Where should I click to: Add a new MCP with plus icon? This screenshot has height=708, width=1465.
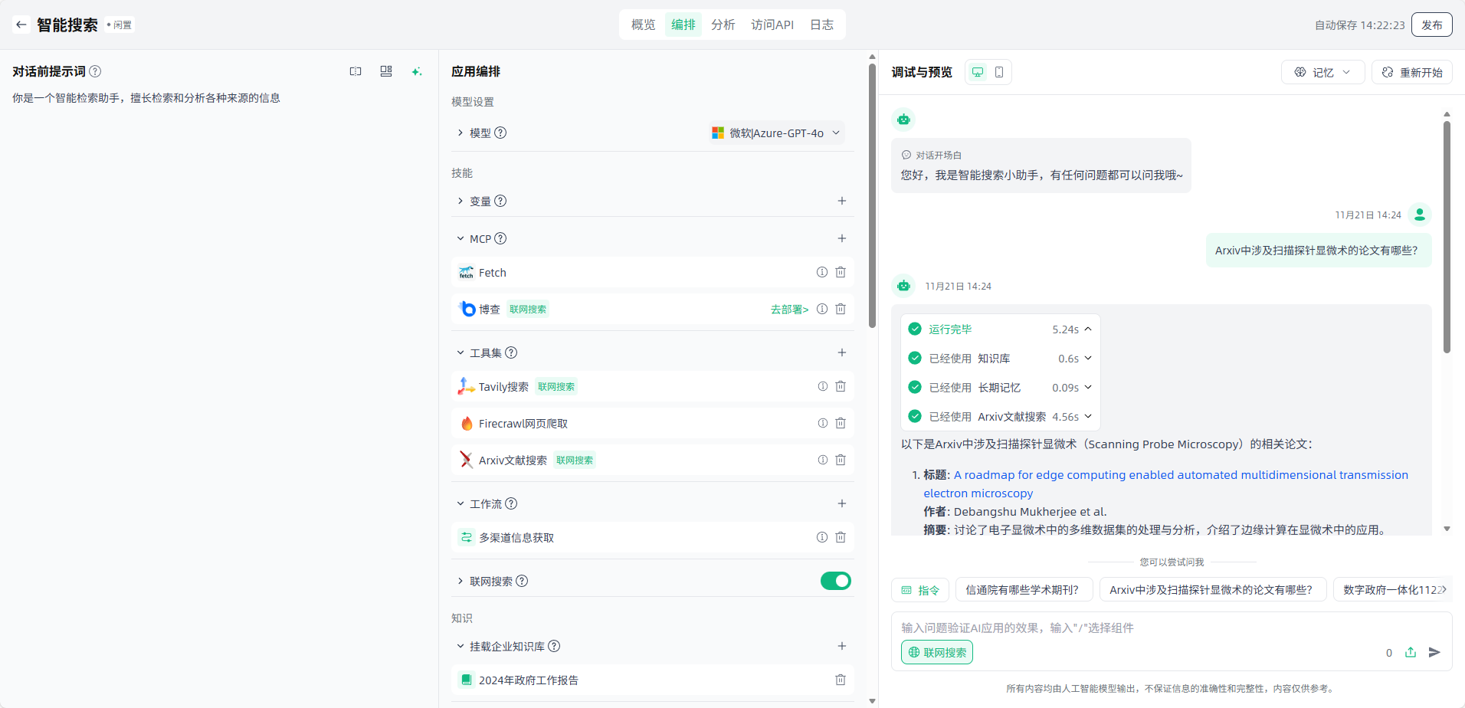coord(841,238)
